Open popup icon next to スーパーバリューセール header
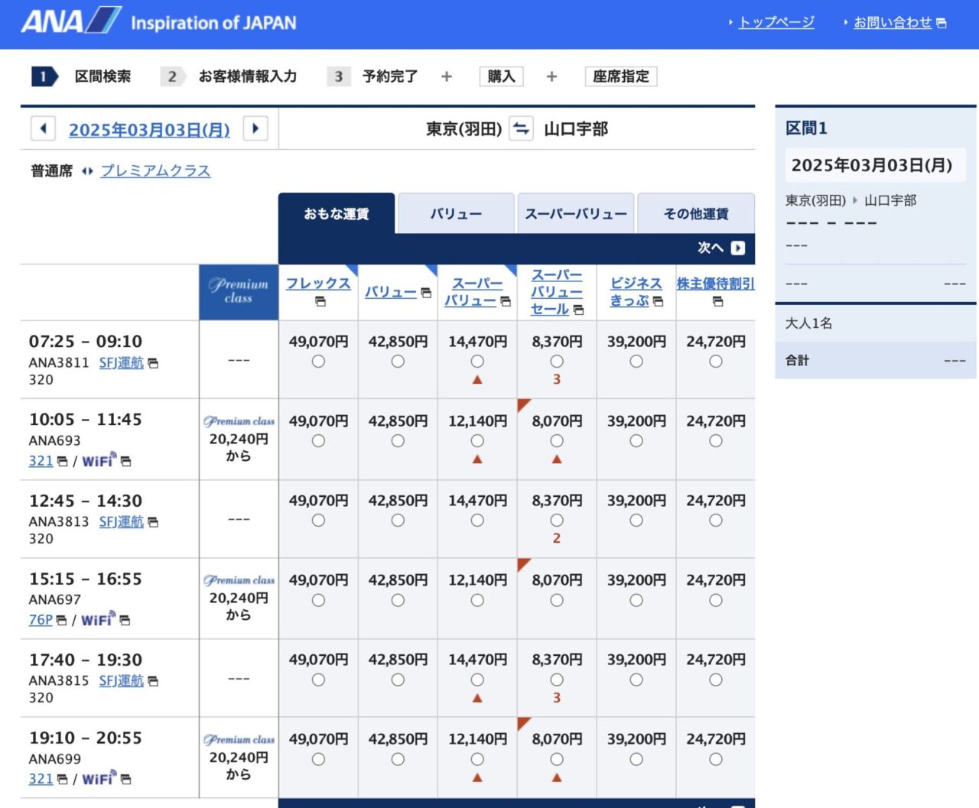The width and height of the screenshot is (979, 808). tap(578, 310)
